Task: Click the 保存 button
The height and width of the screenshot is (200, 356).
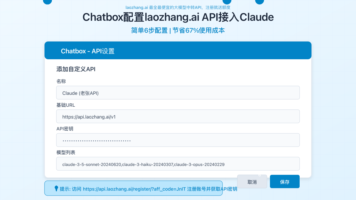Action: click(x=285, y=182)
